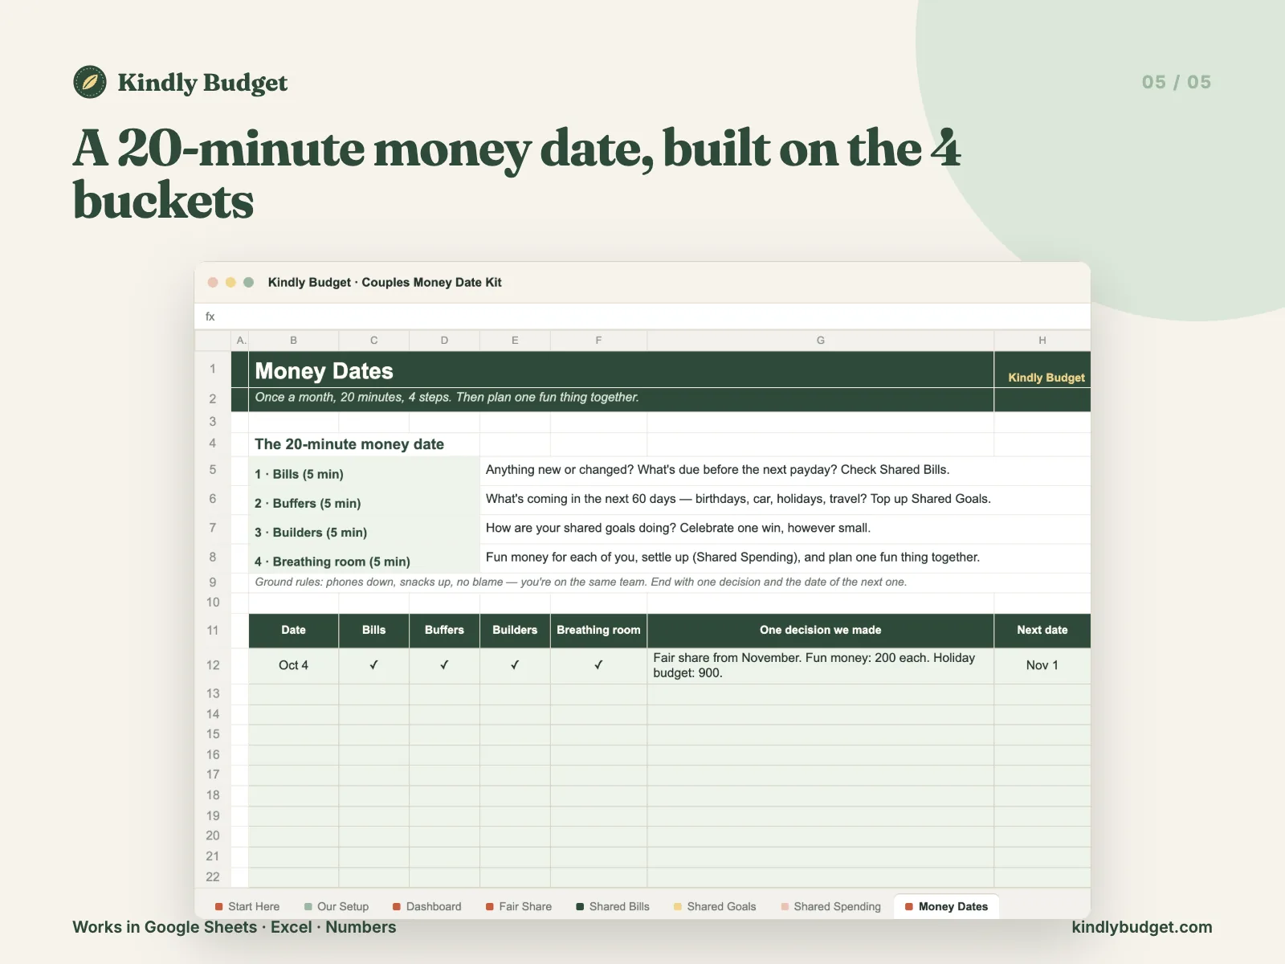Select the Shared Bills tab

pos(613,906)
